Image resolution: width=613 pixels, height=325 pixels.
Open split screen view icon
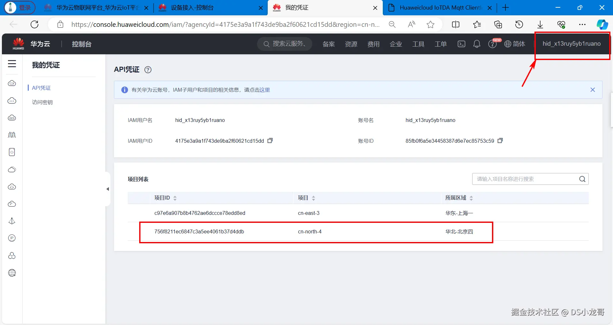click(x=456, y=24)
